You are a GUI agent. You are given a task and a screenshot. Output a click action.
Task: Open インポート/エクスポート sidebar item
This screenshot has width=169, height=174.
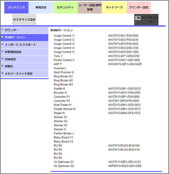point(25,45)
